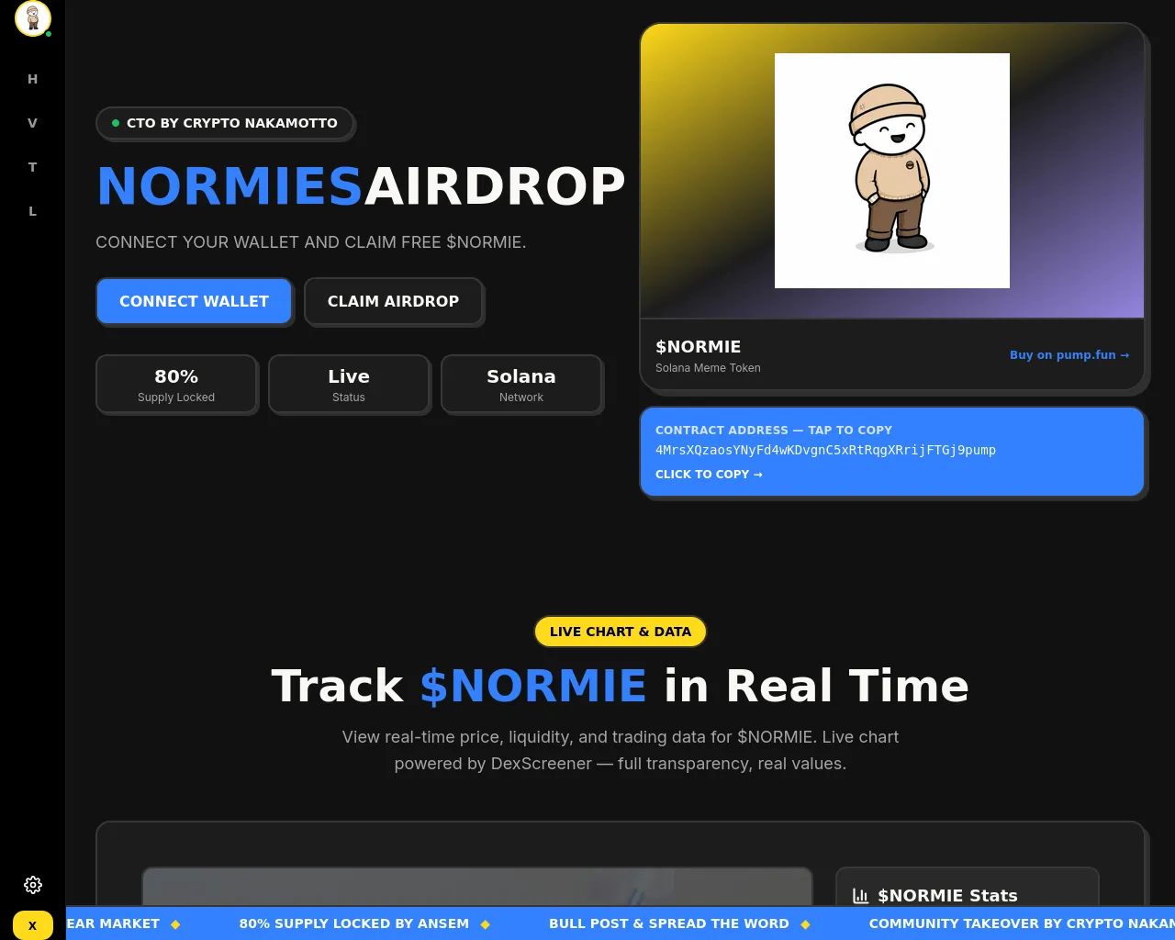The height and width of the screenshot is (940, 1175).
Task: Click BULL POST & SPREAD THE WORD ticker text
Action: coord(669,923)
